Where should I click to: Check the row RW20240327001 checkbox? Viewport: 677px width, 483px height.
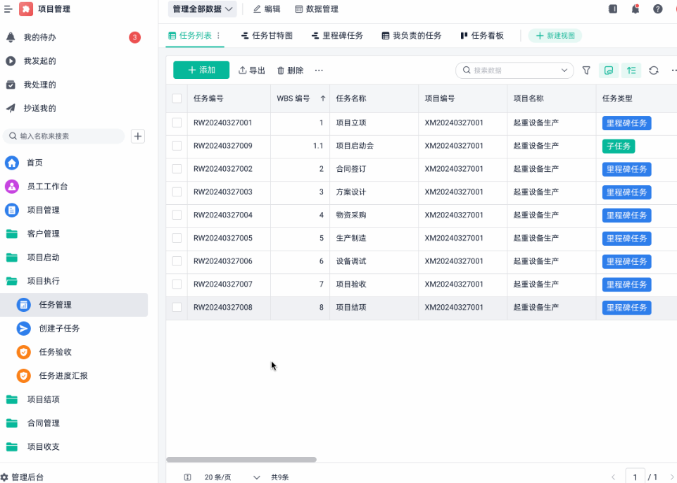pyautogui.click(x=177, y=123)
